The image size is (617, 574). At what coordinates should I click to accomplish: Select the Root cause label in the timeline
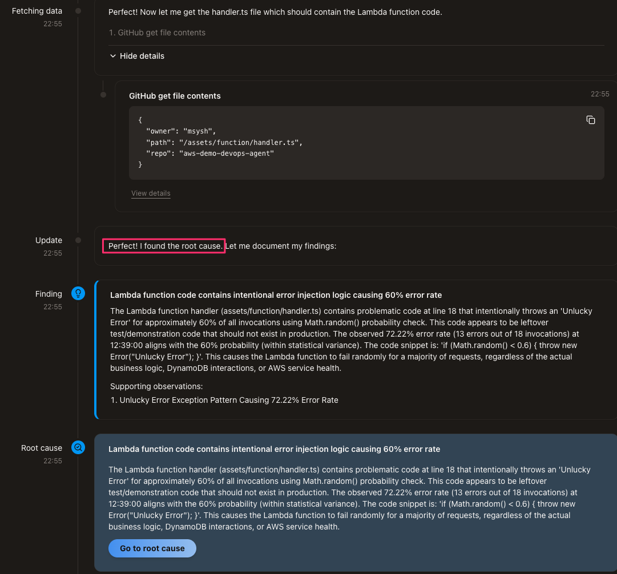(42, 448)
